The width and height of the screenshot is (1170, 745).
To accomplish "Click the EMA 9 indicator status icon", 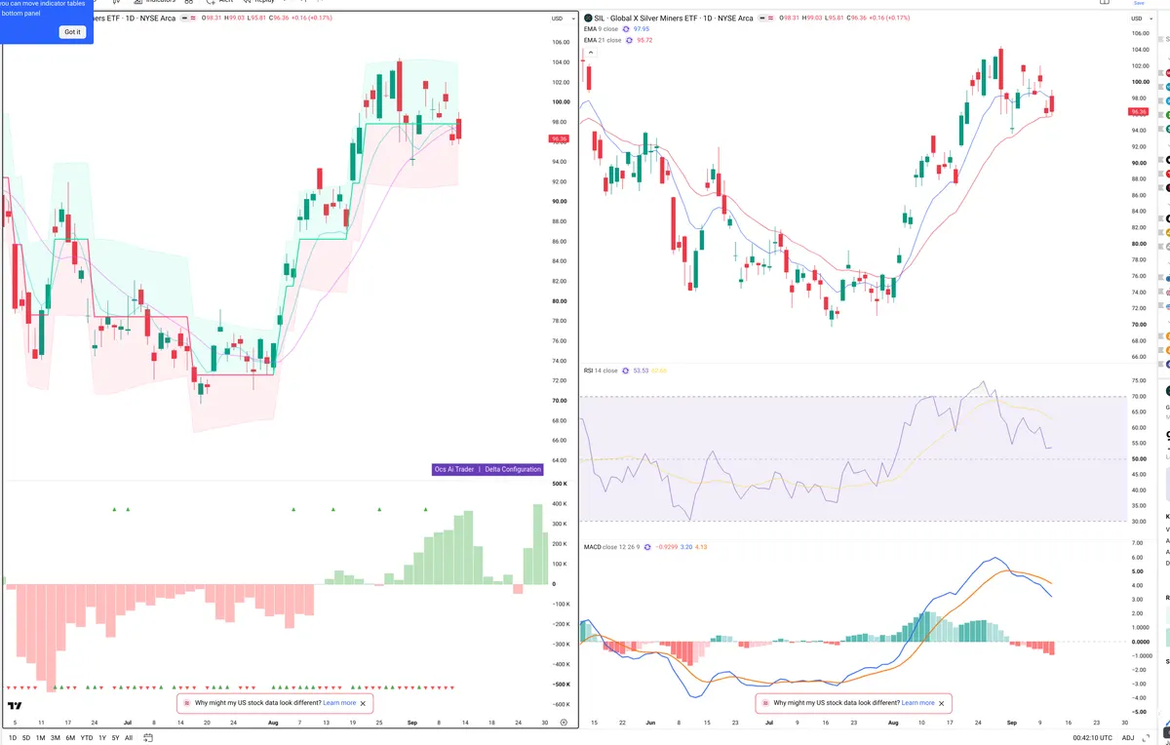I will tap(626, 29).
